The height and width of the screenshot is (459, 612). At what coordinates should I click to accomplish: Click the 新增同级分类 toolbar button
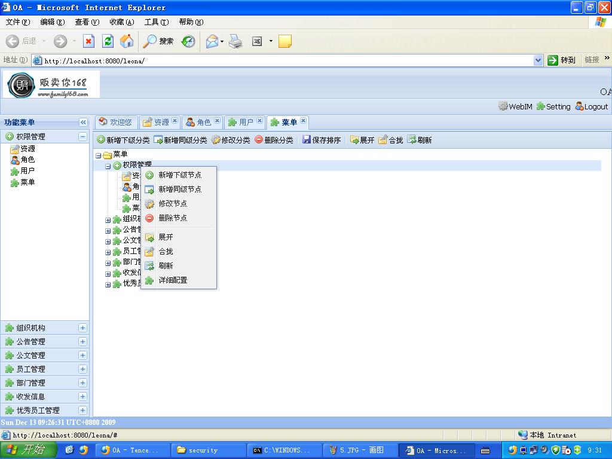click(x=180, y=140)
